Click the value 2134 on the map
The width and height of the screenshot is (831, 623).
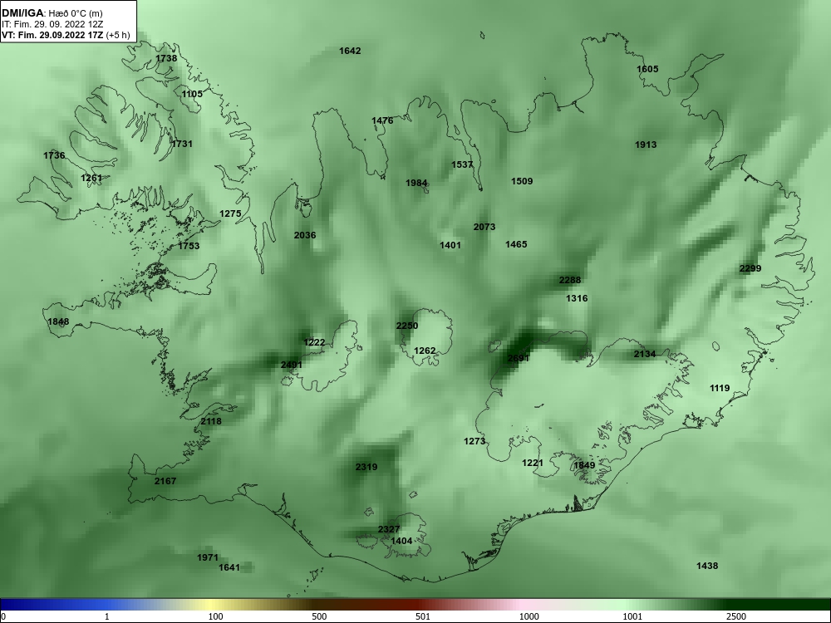645,354
